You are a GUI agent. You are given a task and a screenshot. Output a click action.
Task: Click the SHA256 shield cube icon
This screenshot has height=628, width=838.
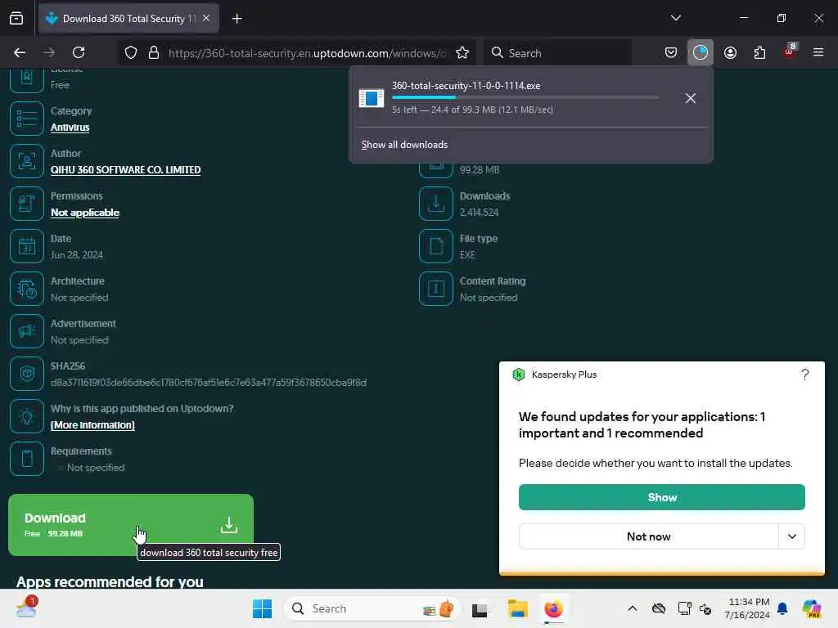click(x=27, y=374)
